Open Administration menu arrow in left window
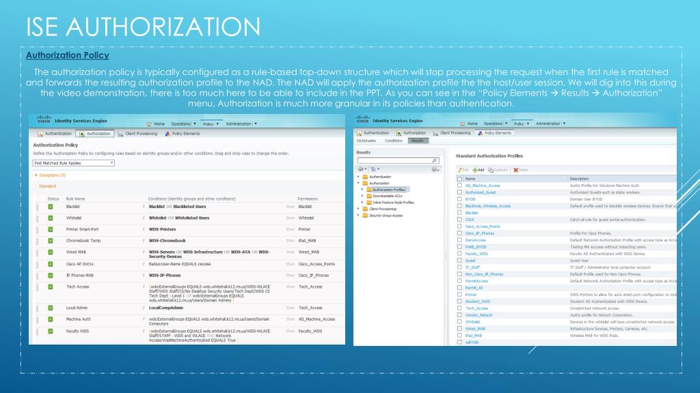The height and width of the screenshot is (393, 700). tap(256, 124)
